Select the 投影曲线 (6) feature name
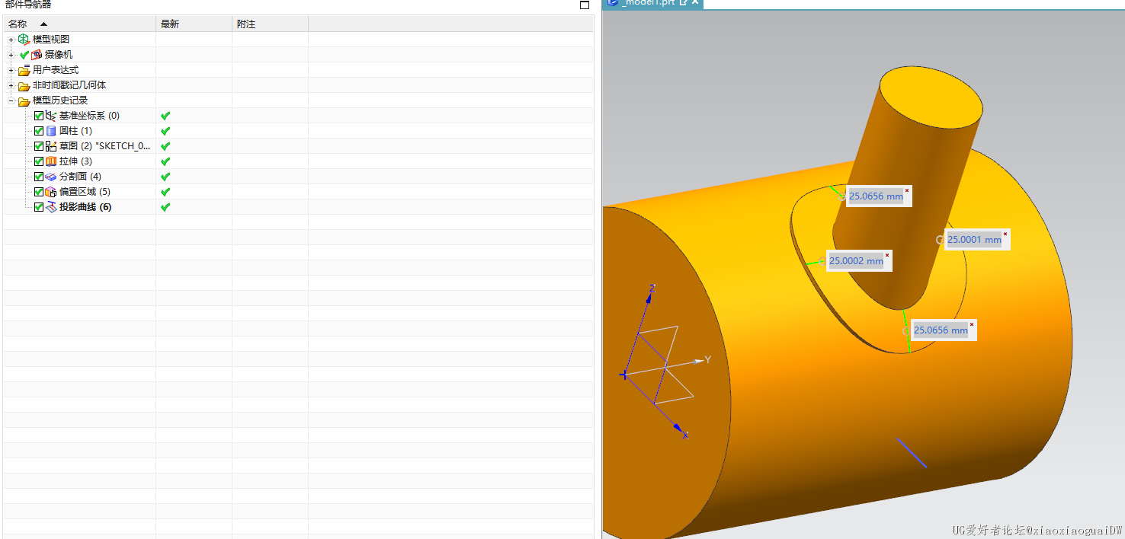Image resolution: width=1125 pixels, height=539 pixels. (x=85, y=207)
